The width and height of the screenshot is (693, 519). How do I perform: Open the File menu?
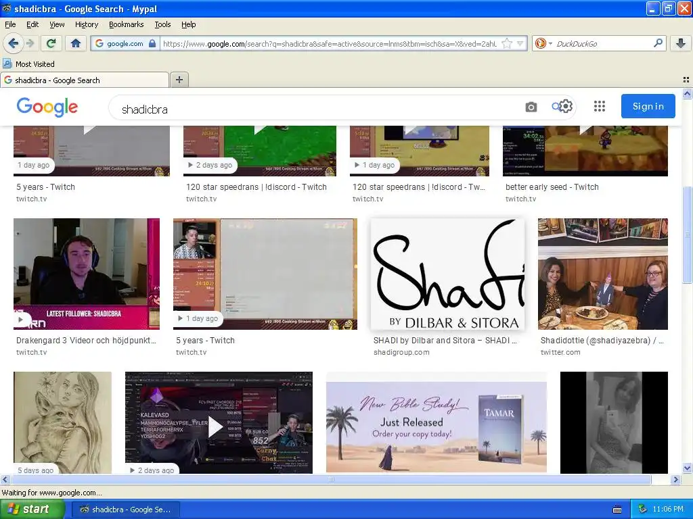10,24
